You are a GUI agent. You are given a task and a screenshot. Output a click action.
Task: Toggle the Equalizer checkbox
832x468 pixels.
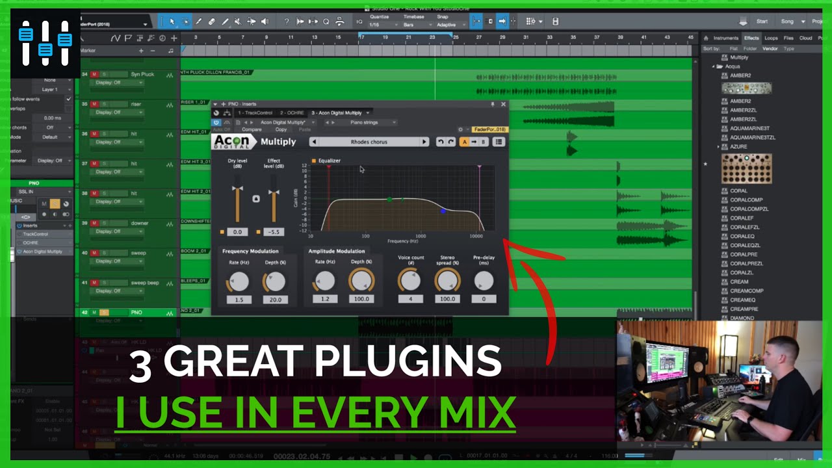coord(313,161)
